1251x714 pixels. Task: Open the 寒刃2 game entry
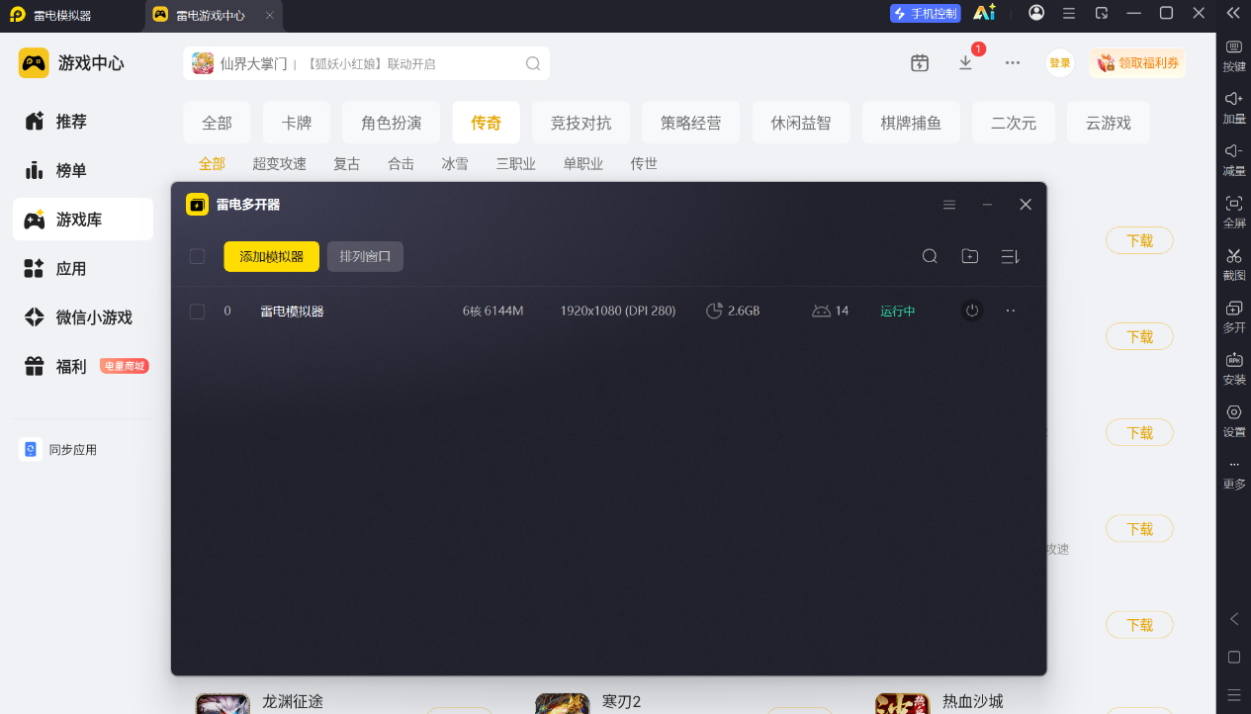pos(622,701)
